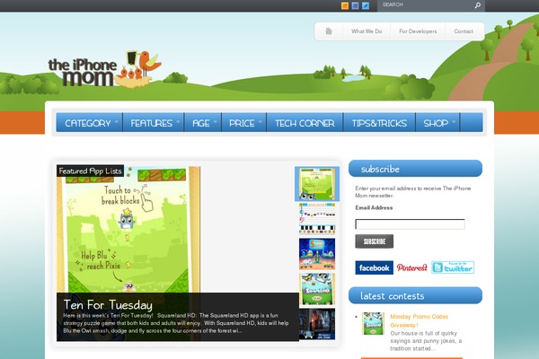Image resolution: width=539 pixels, height=359 pixels.
Task: Focus the Search field in top bar
Action: tap(426, 5)
